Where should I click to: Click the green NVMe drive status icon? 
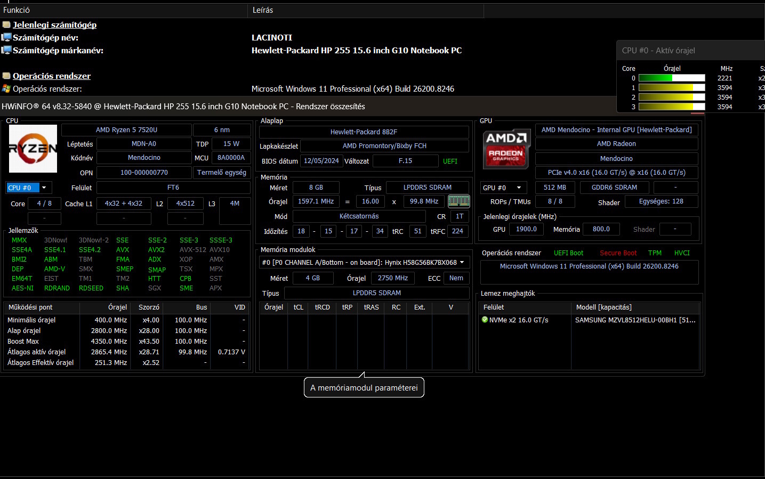[x=485, y=320]
